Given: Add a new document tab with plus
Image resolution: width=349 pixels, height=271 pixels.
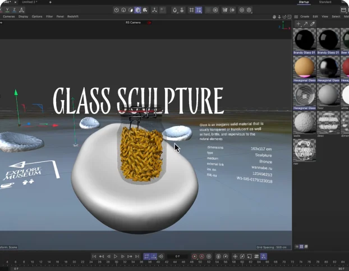Looking at the screenshot, I should point(50,2).
